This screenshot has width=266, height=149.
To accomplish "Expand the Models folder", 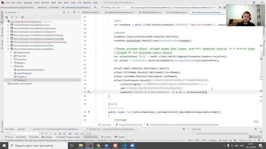I will click(11, 66).
